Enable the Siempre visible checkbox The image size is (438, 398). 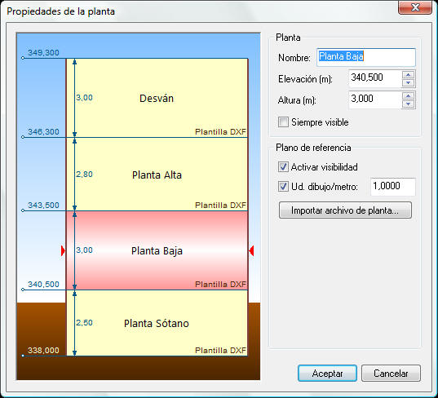283,122
